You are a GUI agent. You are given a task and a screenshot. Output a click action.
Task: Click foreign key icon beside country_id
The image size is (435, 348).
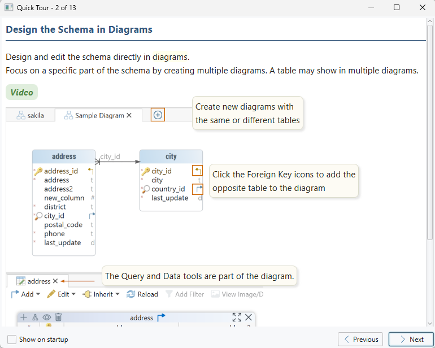pos(198,189)
